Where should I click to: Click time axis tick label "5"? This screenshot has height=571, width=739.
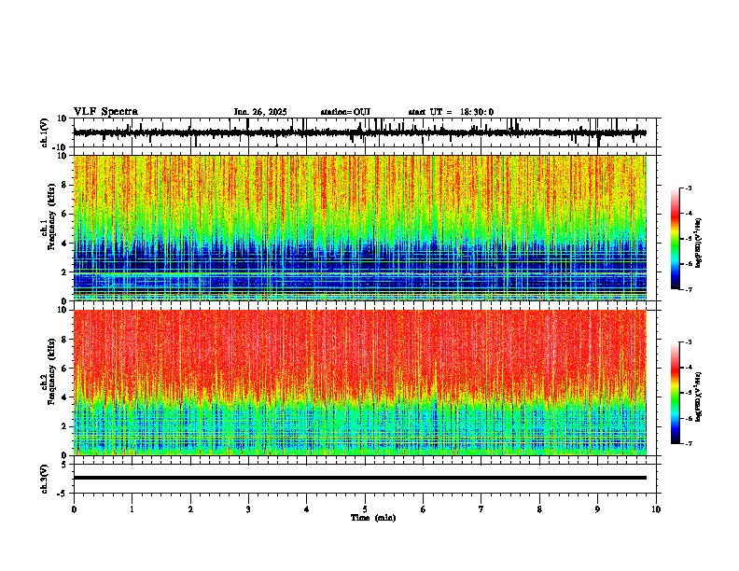[x=365, y=509]
